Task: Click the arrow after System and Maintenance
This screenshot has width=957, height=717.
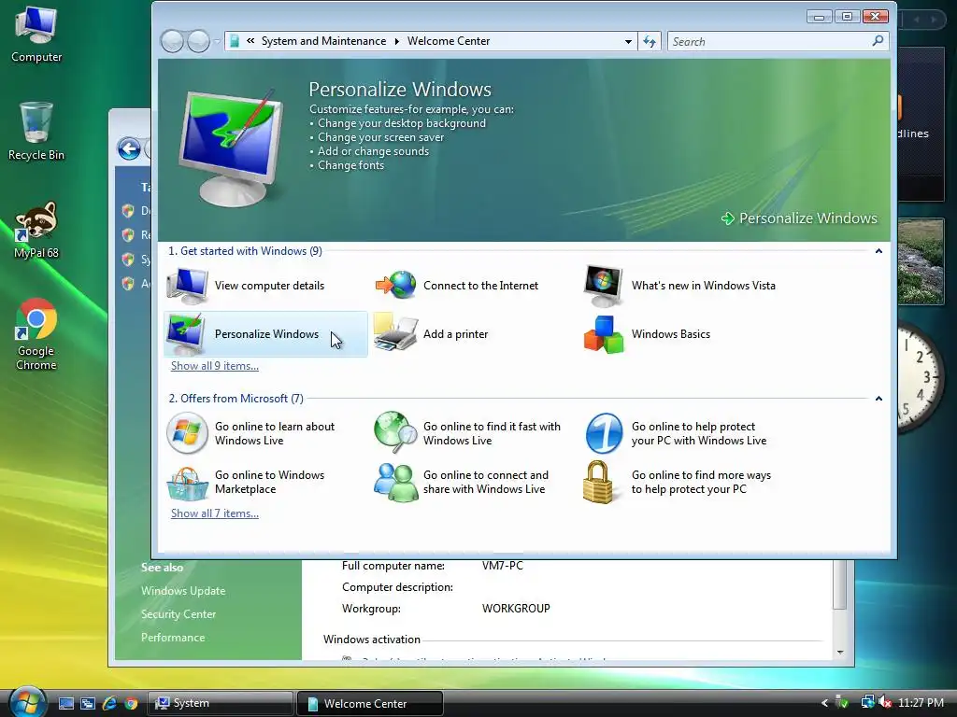Action: [x=396, y=41]
